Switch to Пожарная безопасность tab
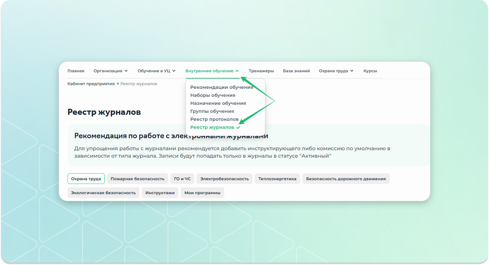The width and height of the screenshot is (489, 265). (138, 179)
